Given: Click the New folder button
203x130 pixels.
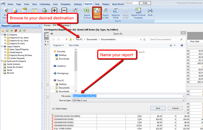Looking at the screenshot, I should [74, 45].
